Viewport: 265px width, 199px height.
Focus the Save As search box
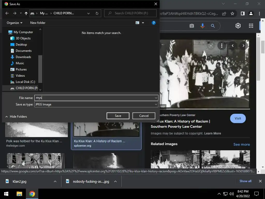(130, 13)
